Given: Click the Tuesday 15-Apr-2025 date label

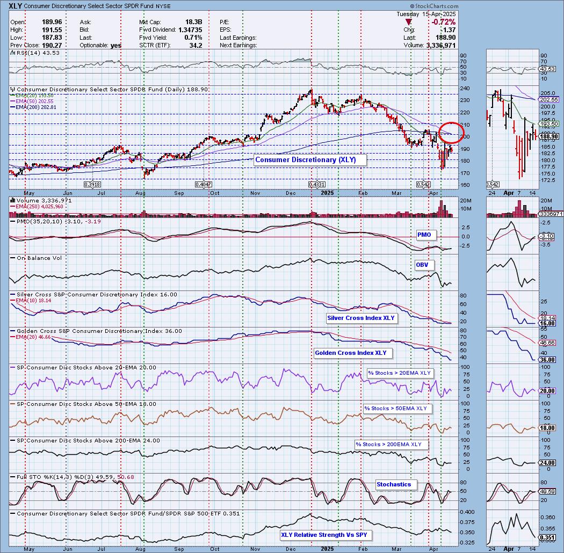Looking at the screenshot, I should (x=426, y=14).
